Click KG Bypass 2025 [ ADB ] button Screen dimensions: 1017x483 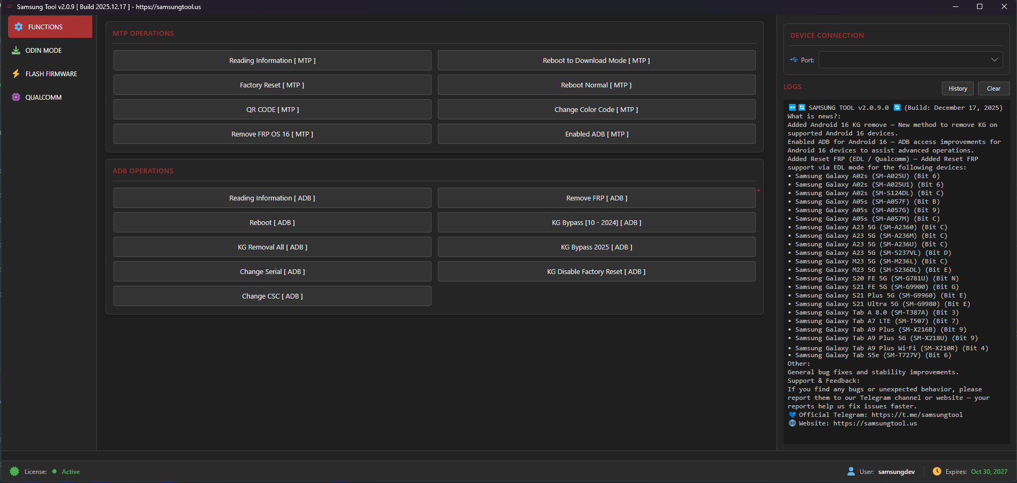coord(596,247)
